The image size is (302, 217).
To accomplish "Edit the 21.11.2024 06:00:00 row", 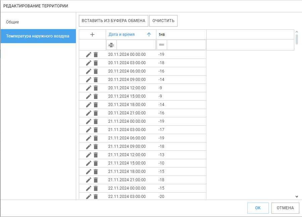I will pos(89,138).
